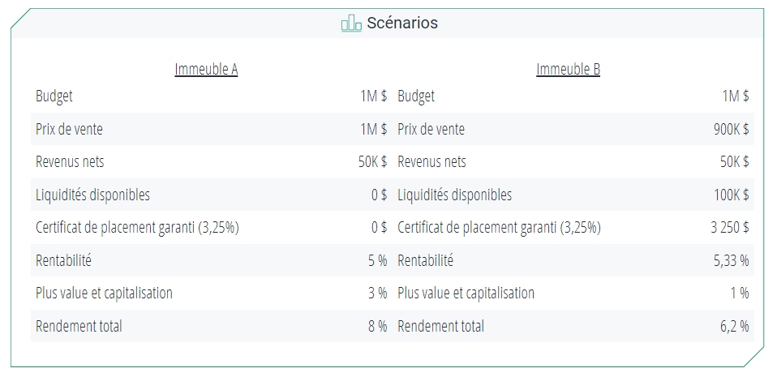Click Immeuble A Certificat de placement garanti label
The image size is (777, 377).
137,228
